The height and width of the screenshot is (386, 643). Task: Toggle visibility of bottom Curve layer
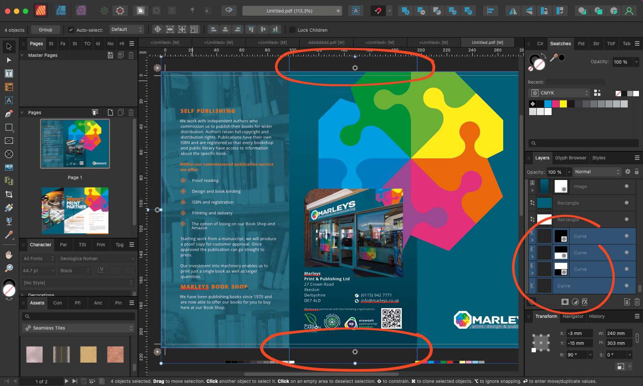click(x=626, y=286)
